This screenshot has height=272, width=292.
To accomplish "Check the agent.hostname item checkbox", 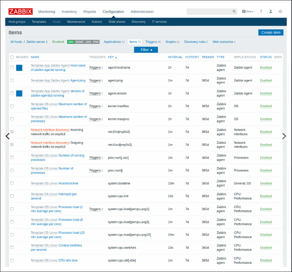I will pos(12,68).
